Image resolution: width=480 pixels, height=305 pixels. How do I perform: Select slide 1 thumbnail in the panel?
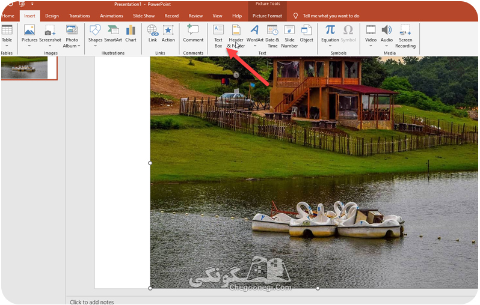tap(29, 68)
